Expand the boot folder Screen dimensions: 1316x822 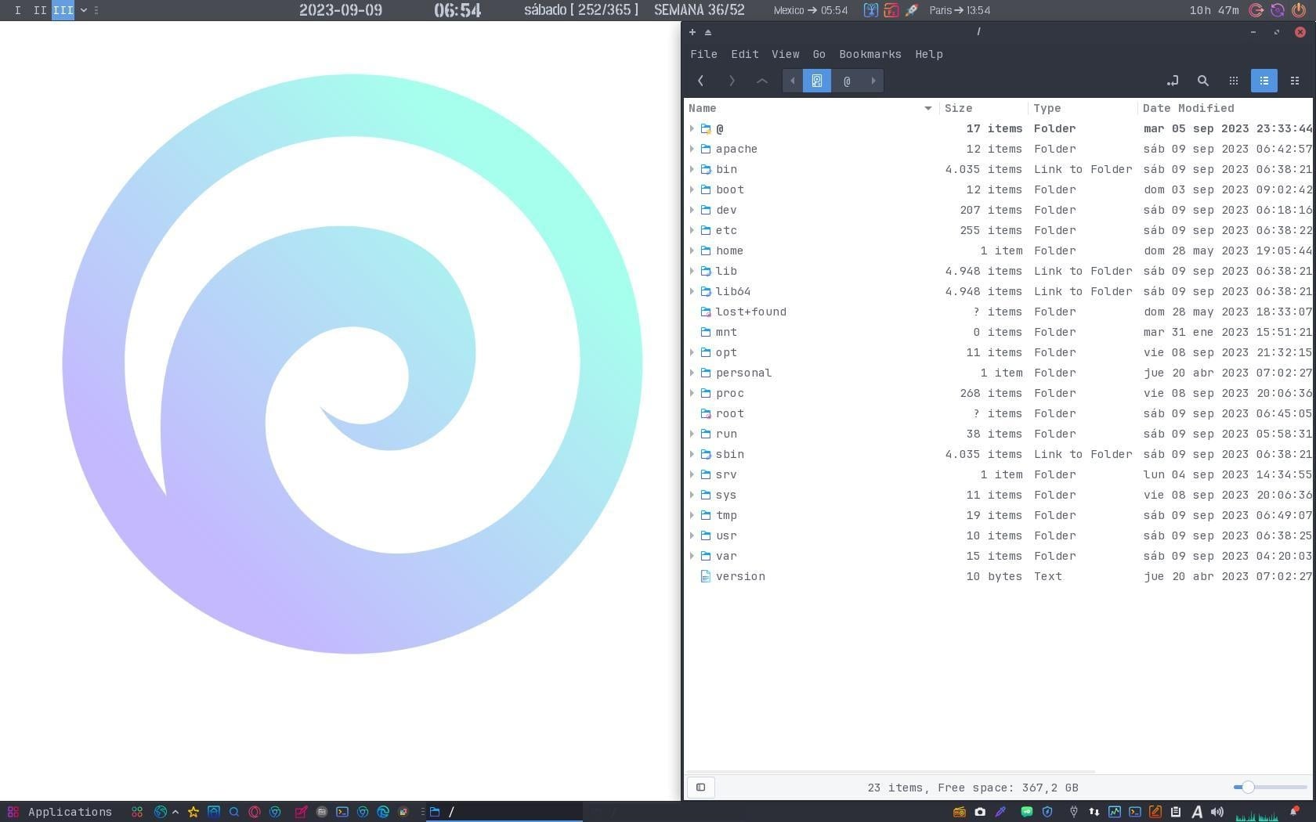click(692, 189)
